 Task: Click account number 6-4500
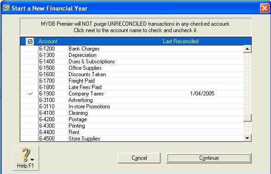coord(47,139)
